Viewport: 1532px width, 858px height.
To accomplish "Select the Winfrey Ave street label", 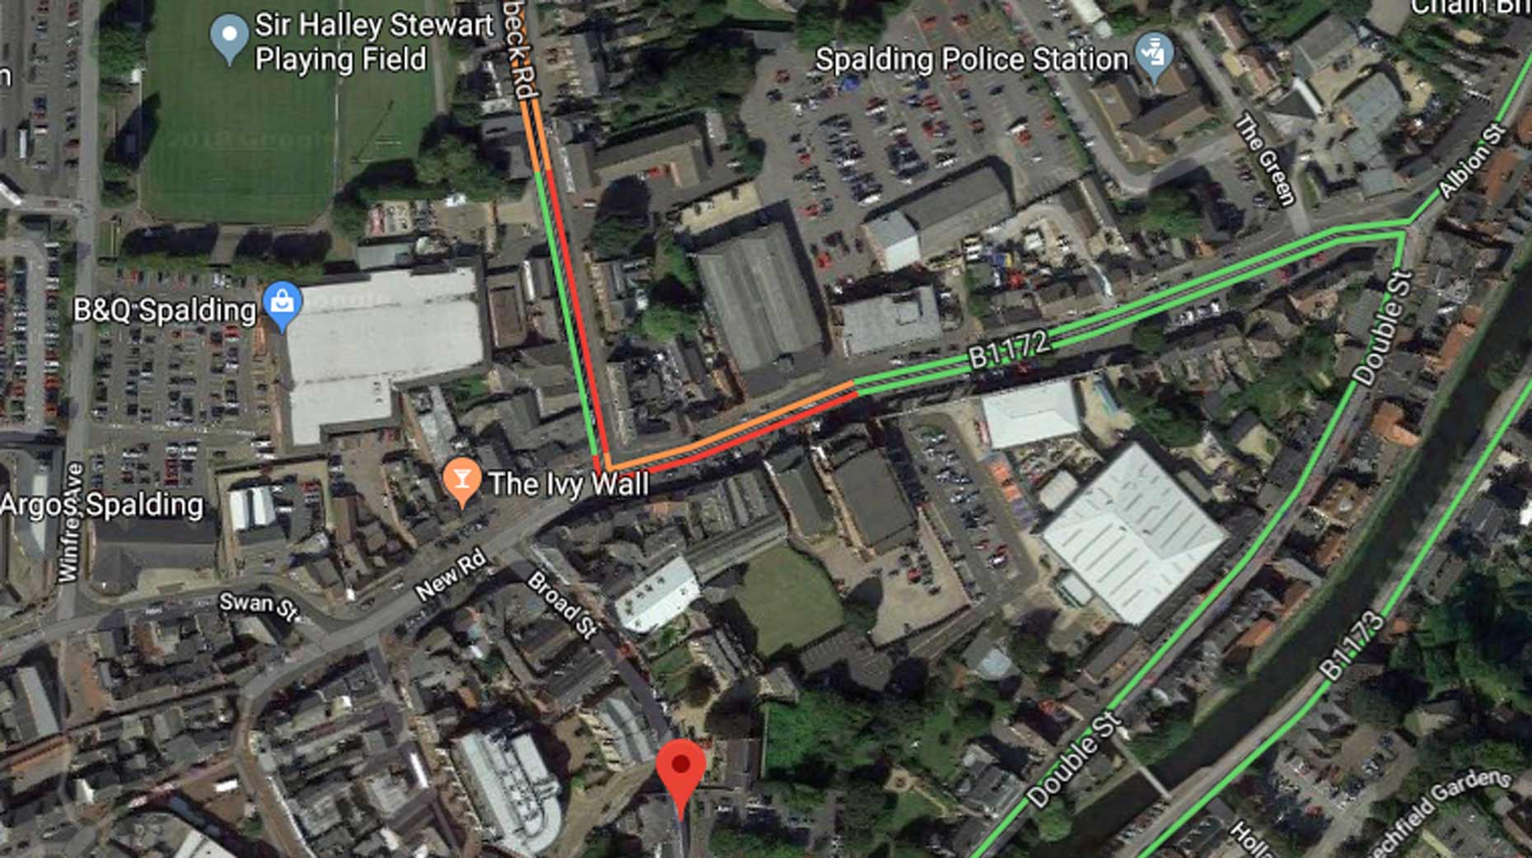I will click(x=71, y=523).
